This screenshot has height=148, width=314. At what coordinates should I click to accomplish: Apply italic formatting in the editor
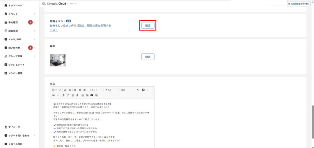[x=68, y=95]
